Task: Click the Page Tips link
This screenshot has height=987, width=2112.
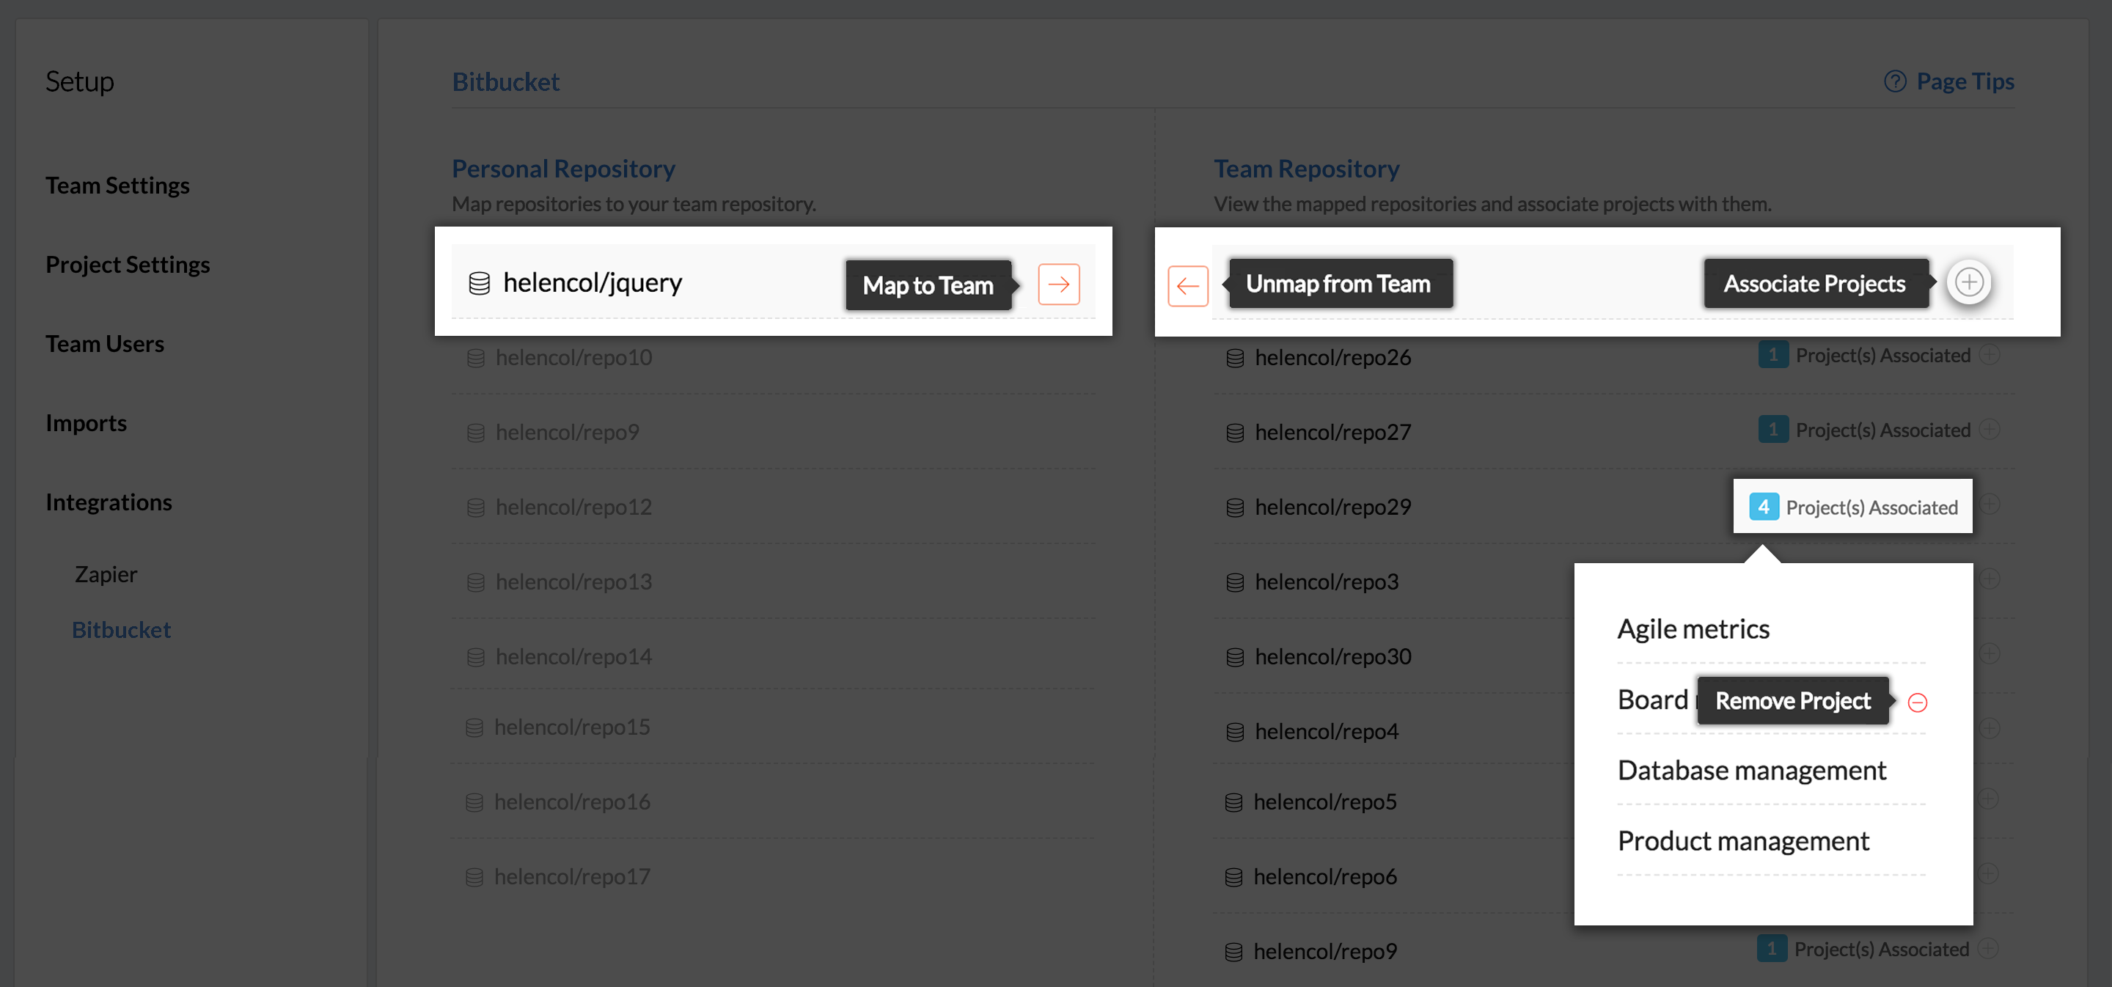Action: tap(1965, 81)
